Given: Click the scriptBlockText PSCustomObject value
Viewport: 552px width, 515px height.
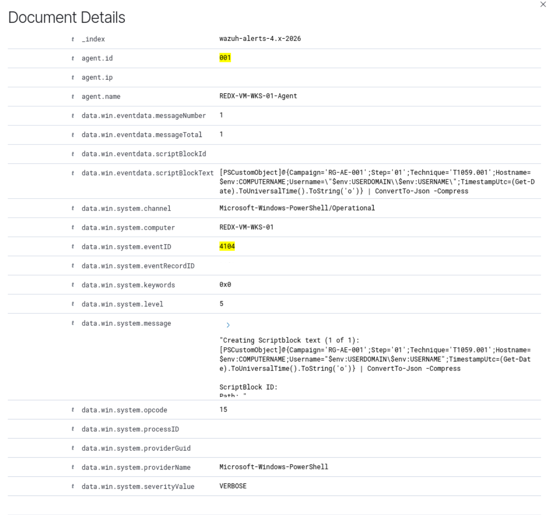Looking at the screenshot, I should (377, 182).
